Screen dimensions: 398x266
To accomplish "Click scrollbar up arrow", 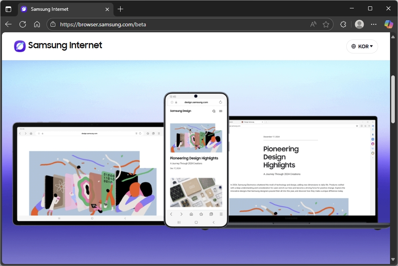I will (x=393, y=37).
